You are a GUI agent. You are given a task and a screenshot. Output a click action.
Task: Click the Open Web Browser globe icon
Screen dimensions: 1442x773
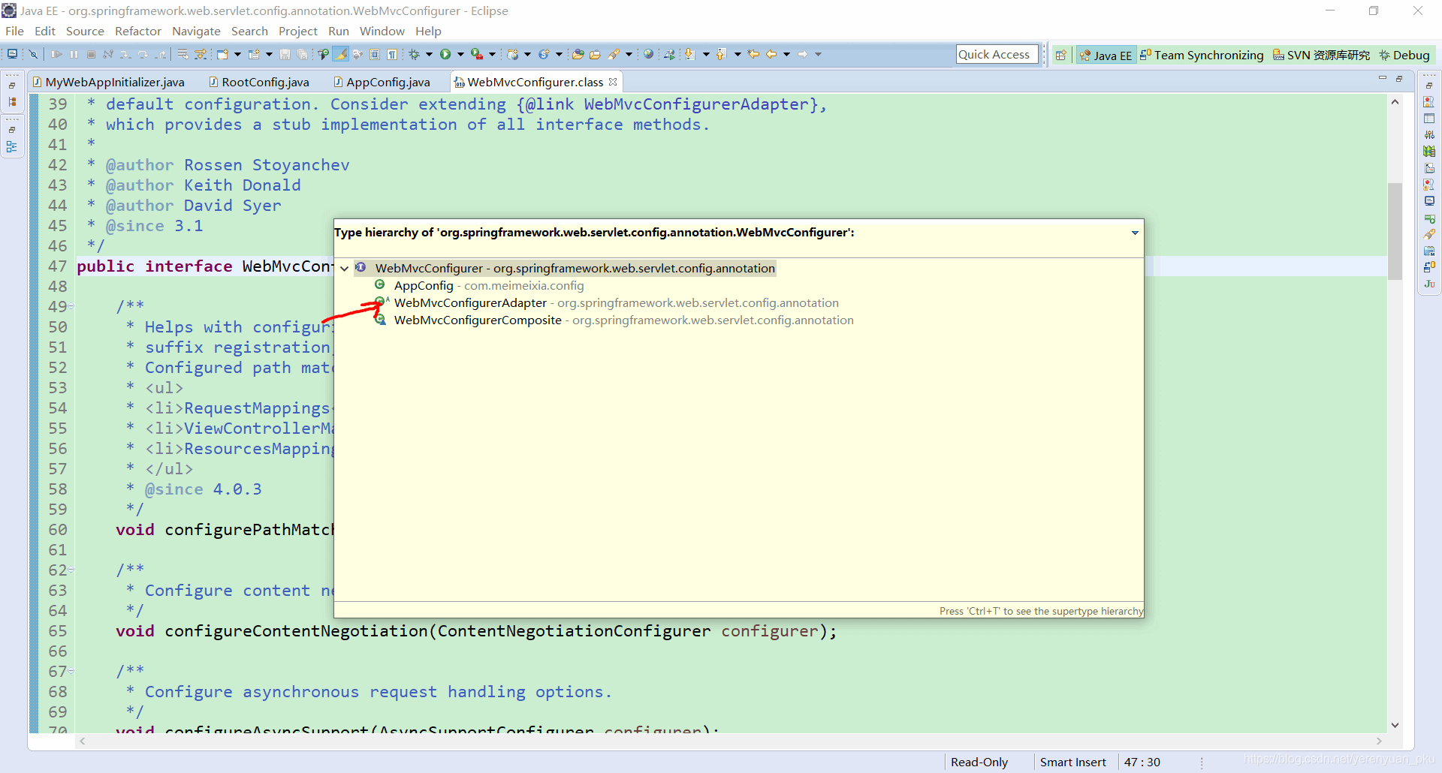click(x=649, y=54)
